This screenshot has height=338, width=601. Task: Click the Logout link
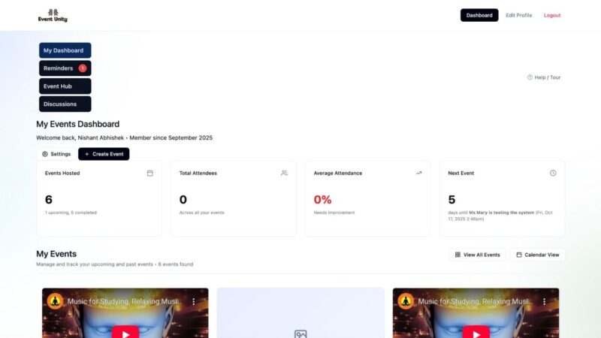tap(552, 15)
